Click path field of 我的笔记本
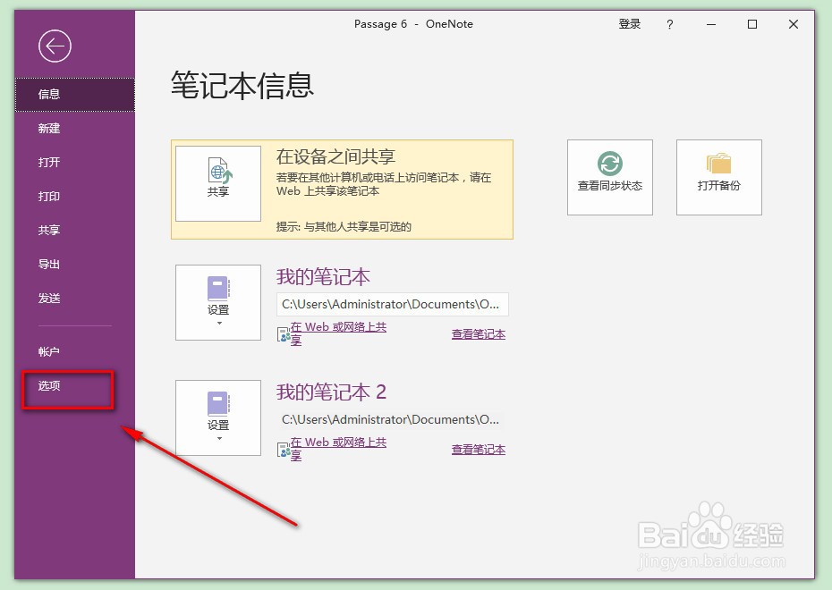This screenshot has width=832, height=590. [x=392, y=304]
